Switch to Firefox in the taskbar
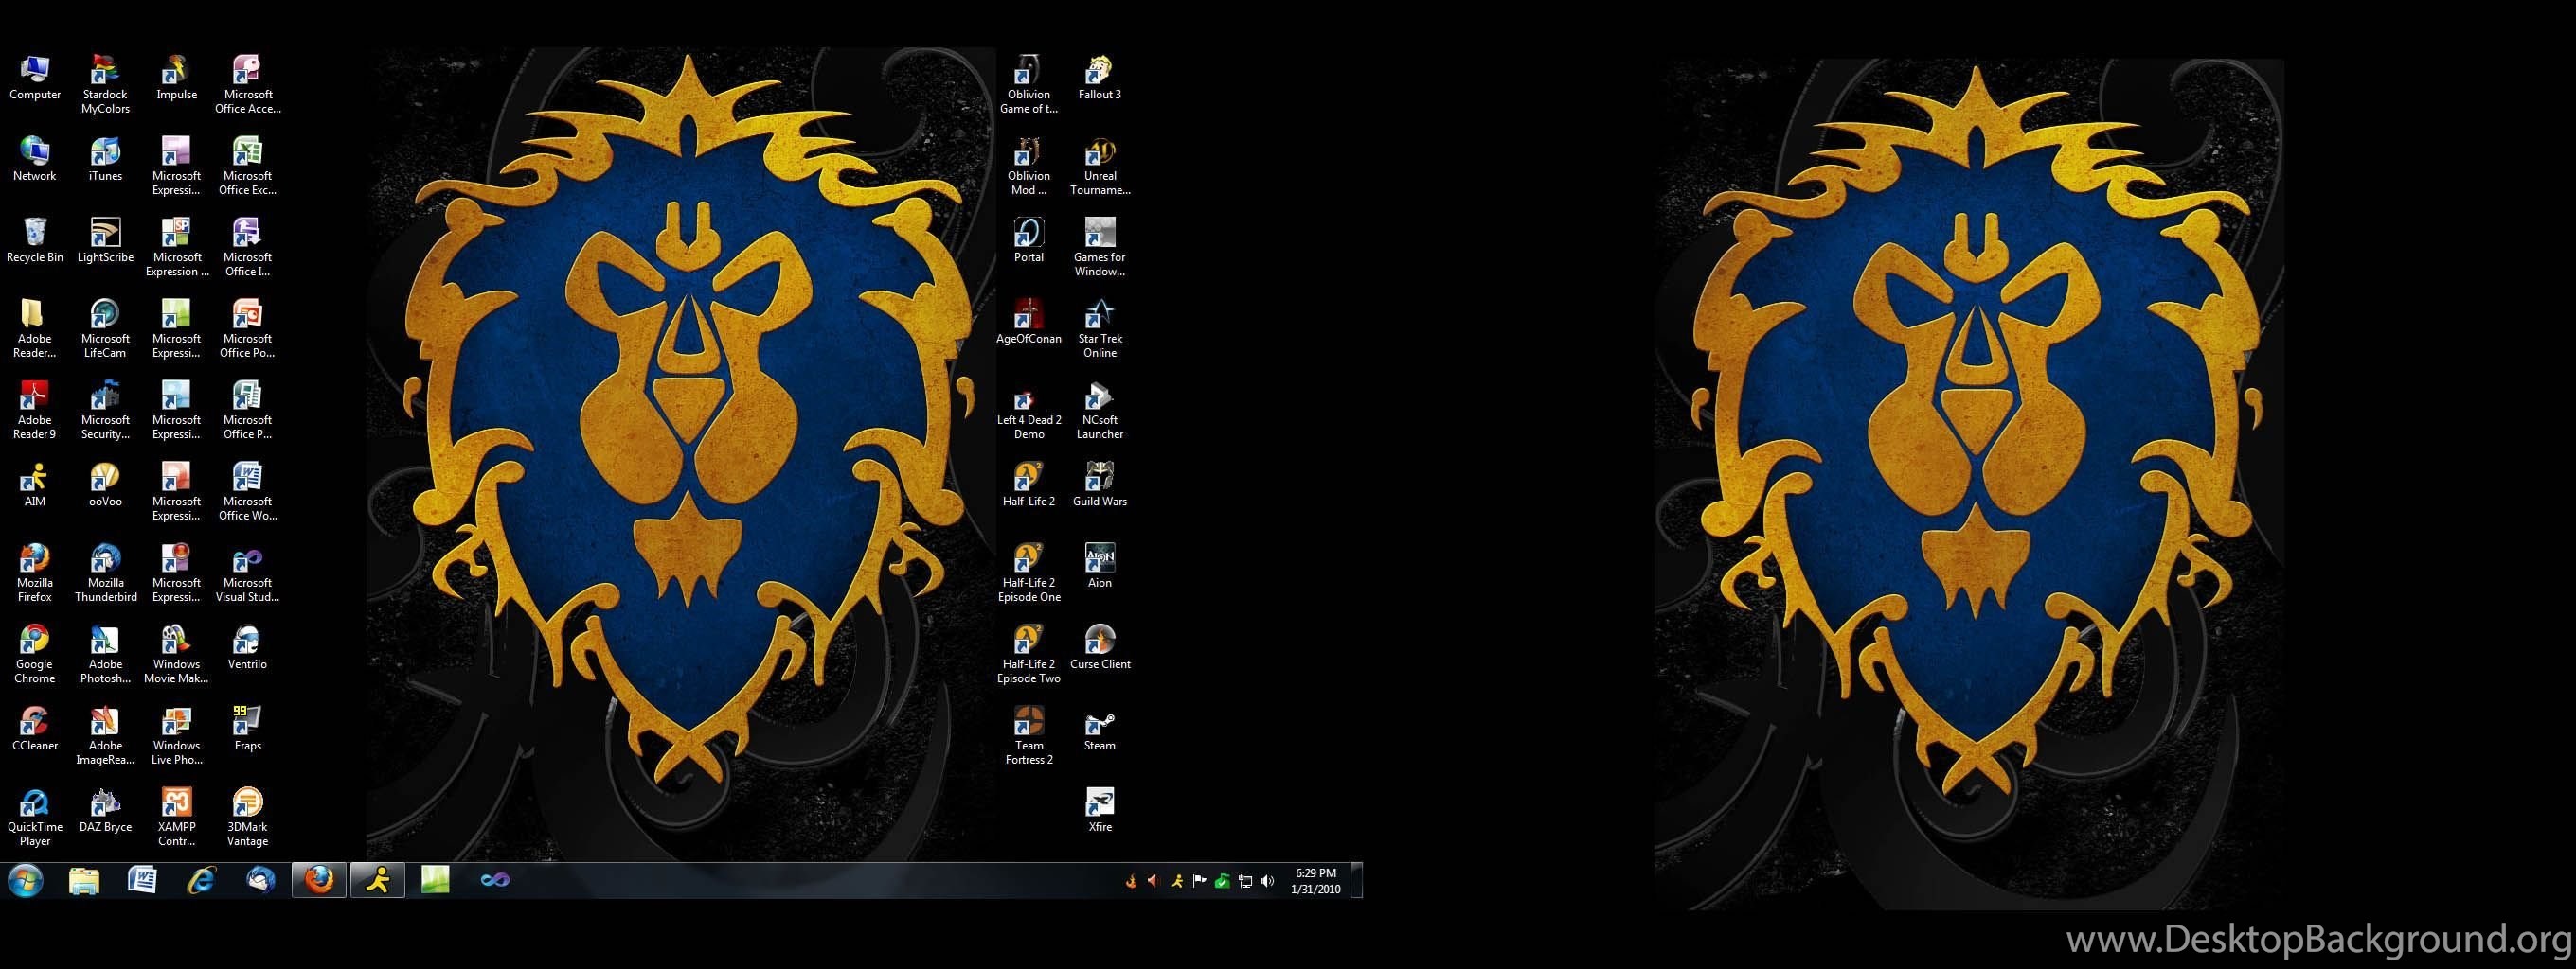The image size is (2576, 969). pos(319,880)
